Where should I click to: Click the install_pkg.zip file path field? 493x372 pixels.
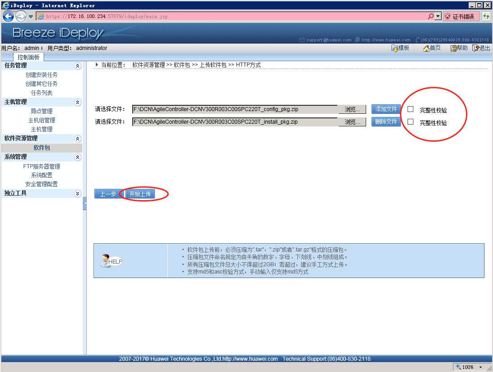[x=235, y=122]
